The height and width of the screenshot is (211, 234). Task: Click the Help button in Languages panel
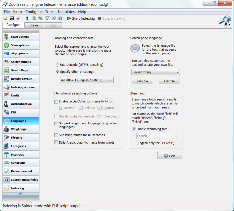pyautogui.click(x=170, y=156)
